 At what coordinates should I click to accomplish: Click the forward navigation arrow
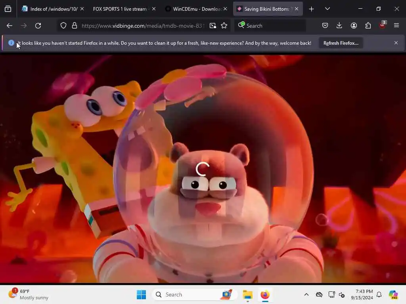(x=23, y=26)
